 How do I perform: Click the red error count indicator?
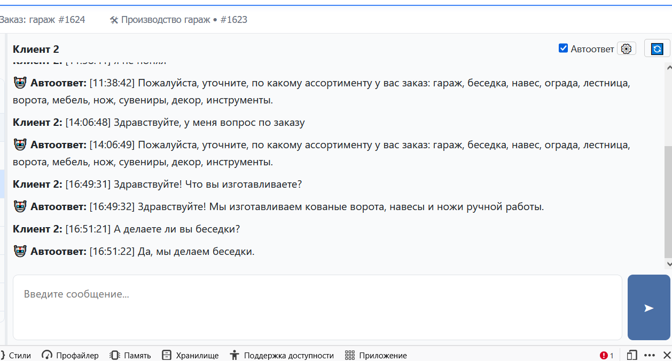(x=607, y=355)
